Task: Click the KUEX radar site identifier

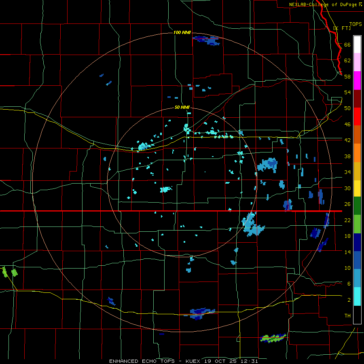Action: coord(193,361)
